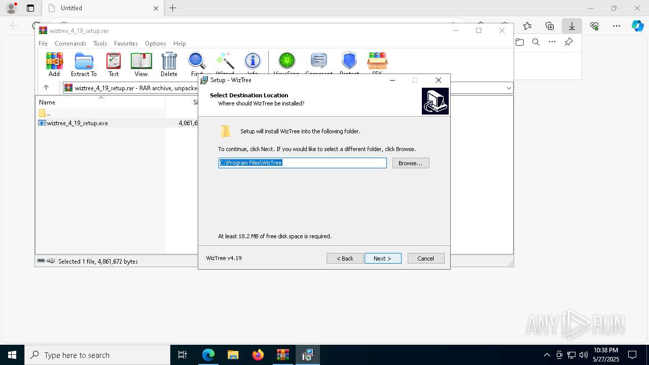Open the Favorites menu
Screen dimensions: 649x365
126,44
